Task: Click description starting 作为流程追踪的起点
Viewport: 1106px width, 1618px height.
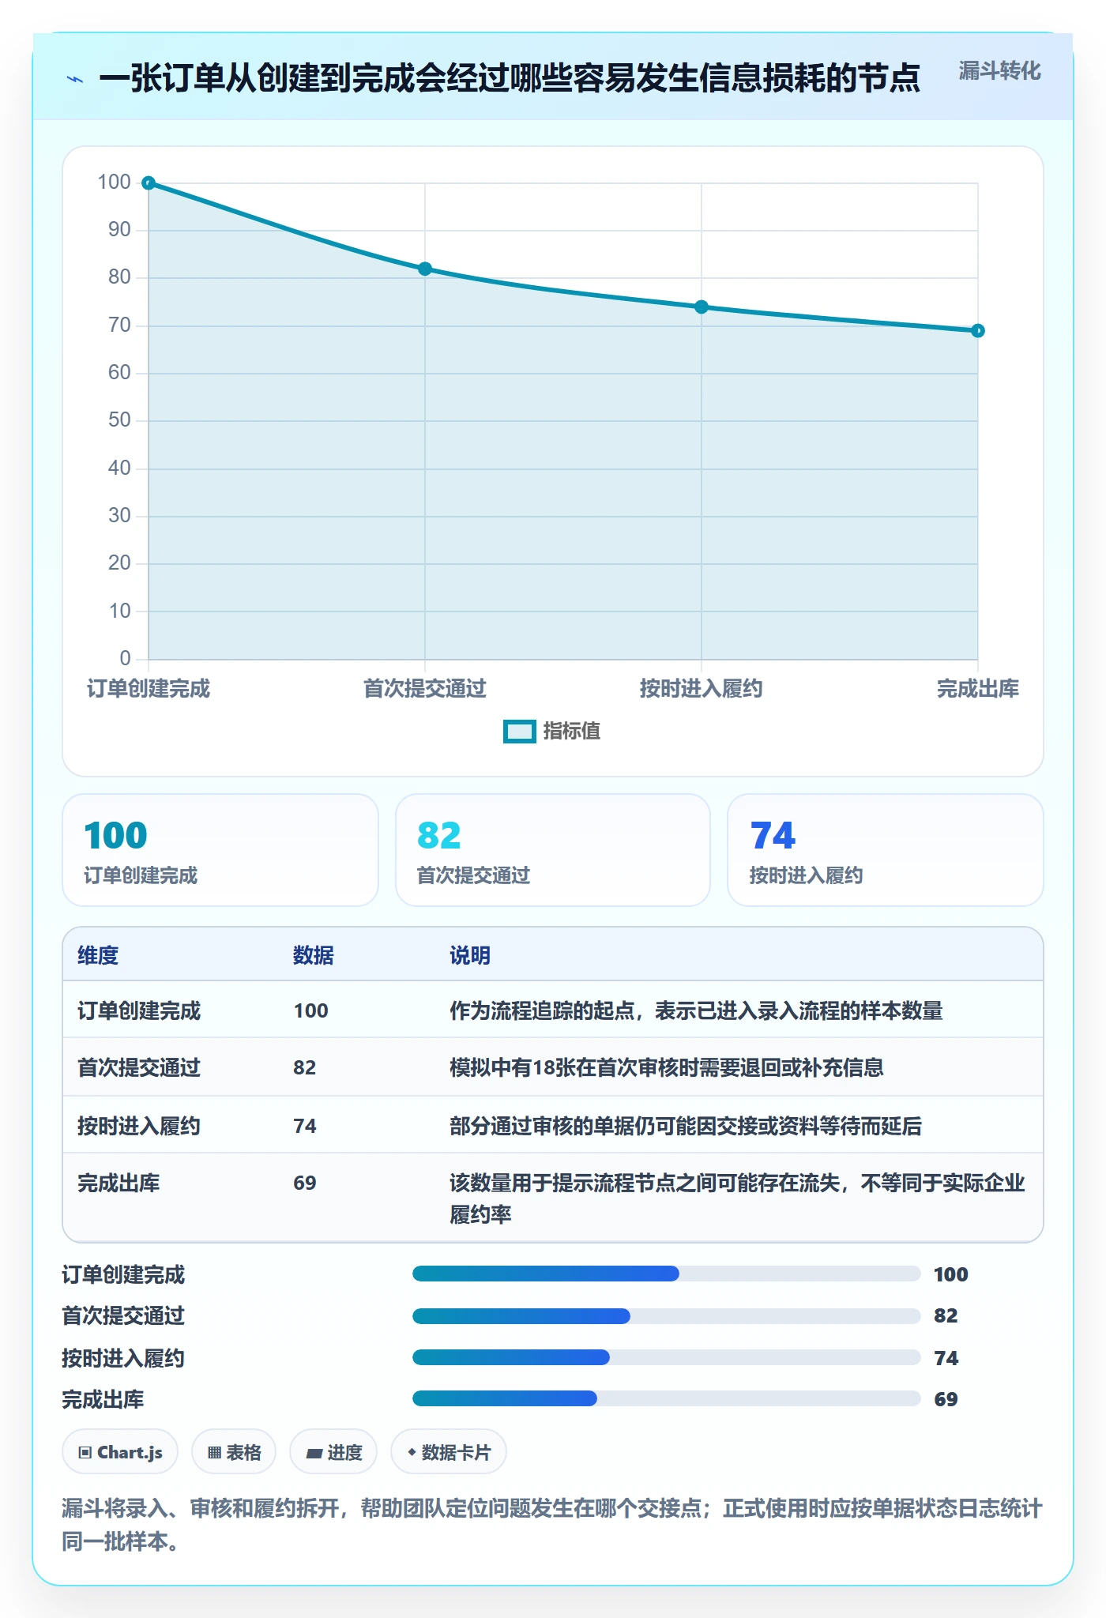Action: tap(696, 1010)
